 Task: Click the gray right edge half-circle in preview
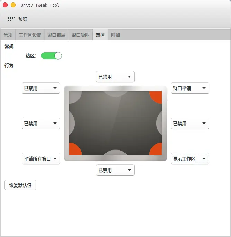pos(159,123)
